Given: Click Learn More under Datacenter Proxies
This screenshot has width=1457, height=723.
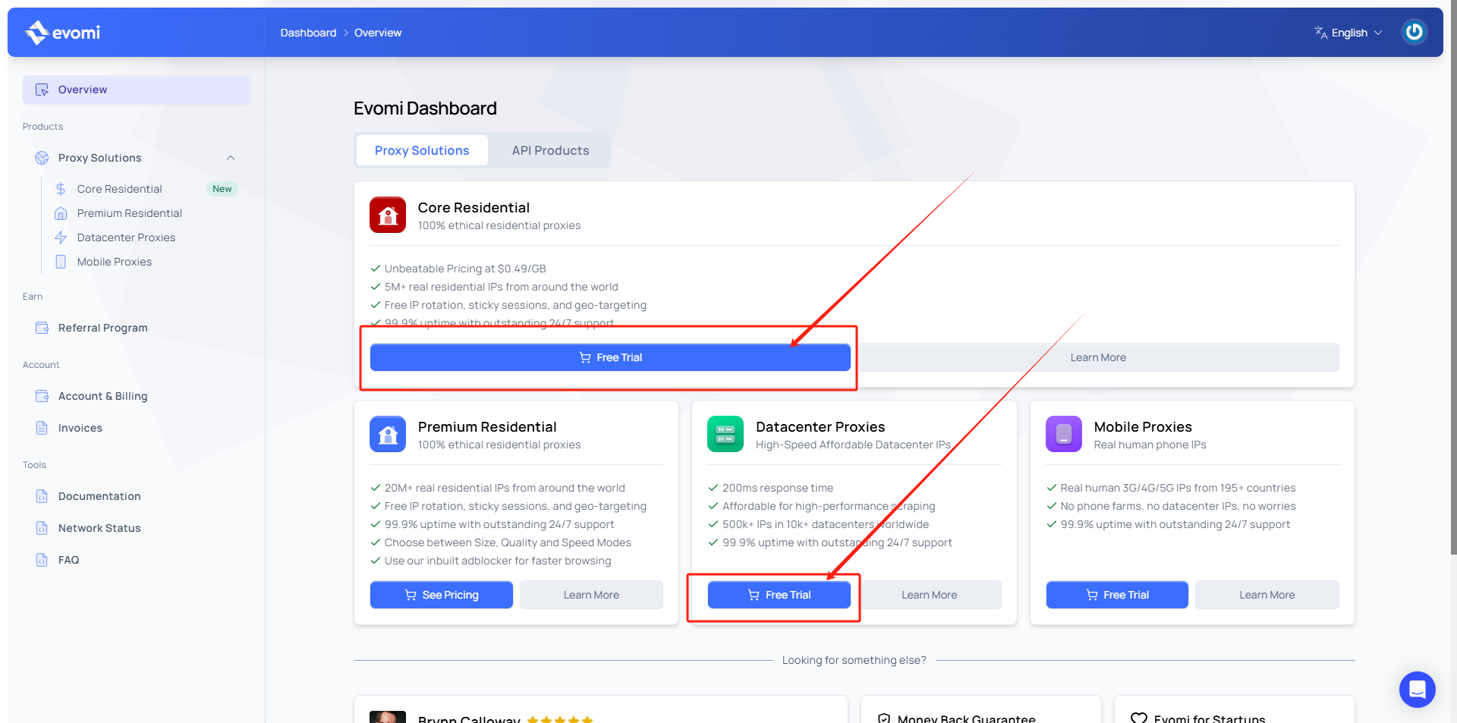Looking at the screenshot, I should [929, 595].
